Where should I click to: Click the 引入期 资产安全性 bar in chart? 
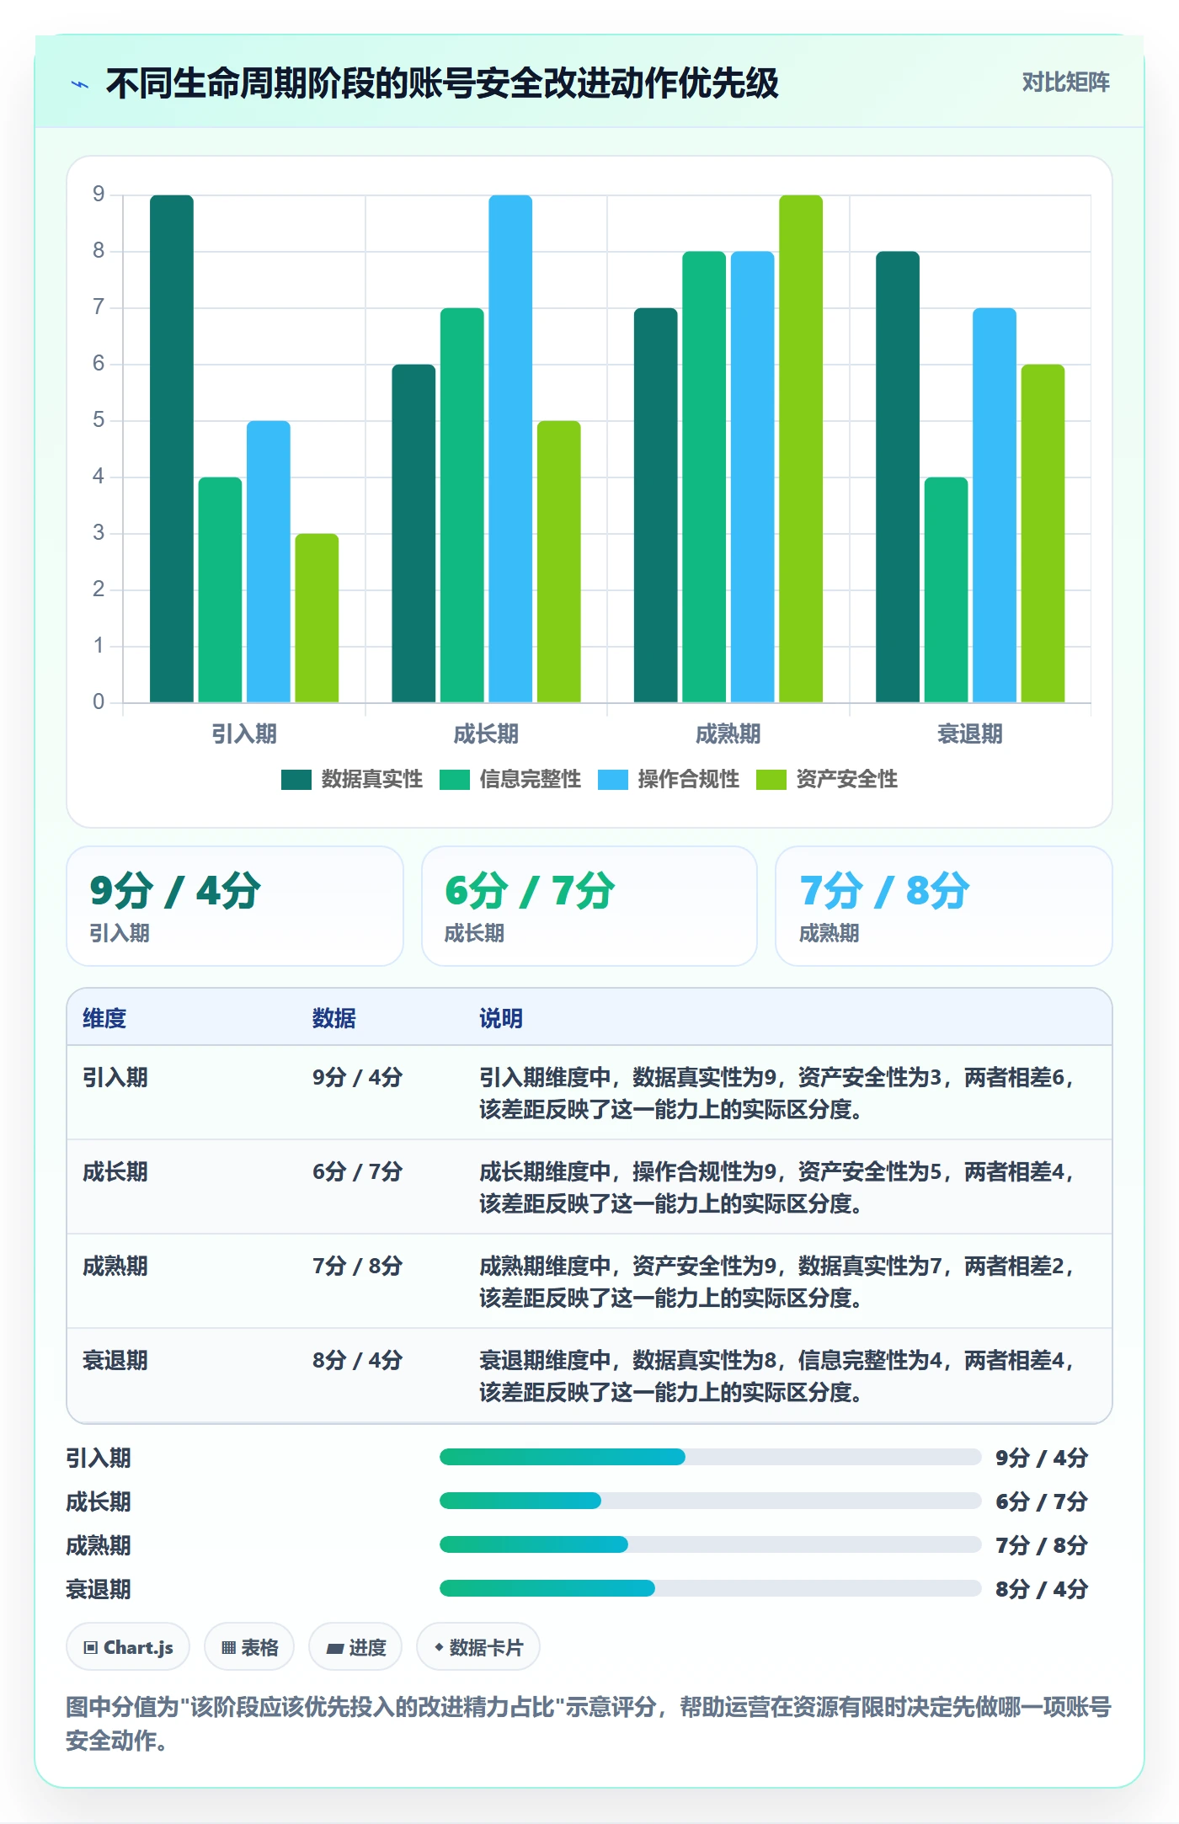(317, 618)
